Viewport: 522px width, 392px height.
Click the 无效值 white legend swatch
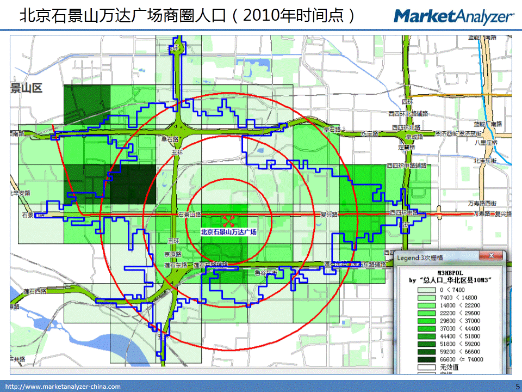(427, 367)
